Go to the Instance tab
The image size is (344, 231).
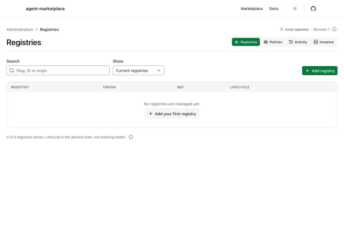point(324,42)
